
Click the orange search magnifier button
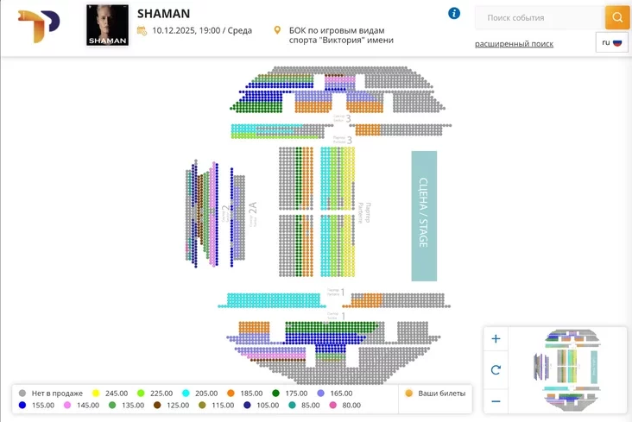(x=617, y=17)
